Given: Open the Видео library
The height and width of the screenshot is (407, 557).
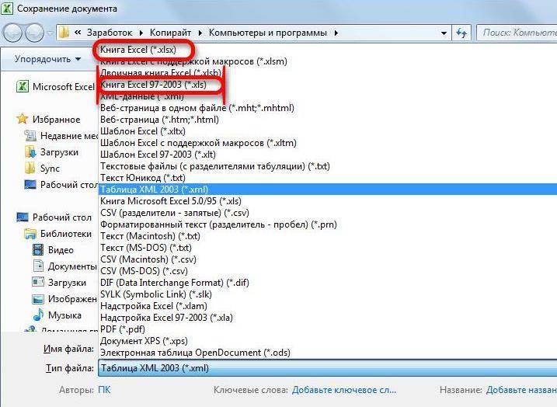Looking at the screenshot, I should point(53,249).
